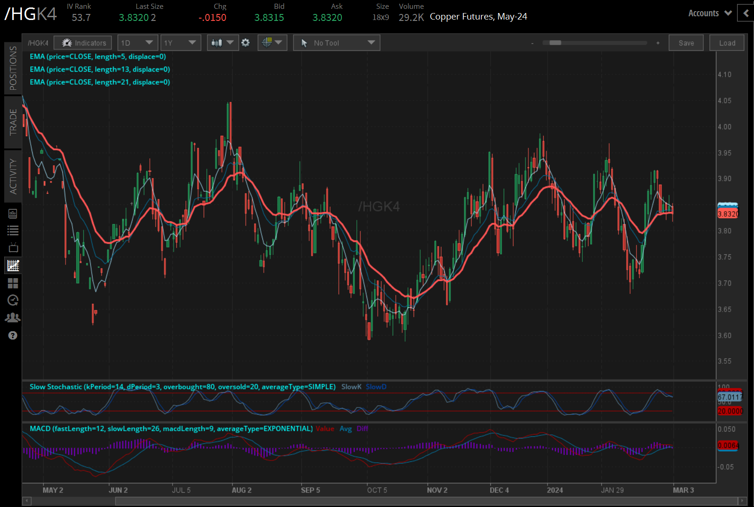Open the grid layout icon in sidebar
This screenshot has width=754, height=507.
click(x=13, y=283)
